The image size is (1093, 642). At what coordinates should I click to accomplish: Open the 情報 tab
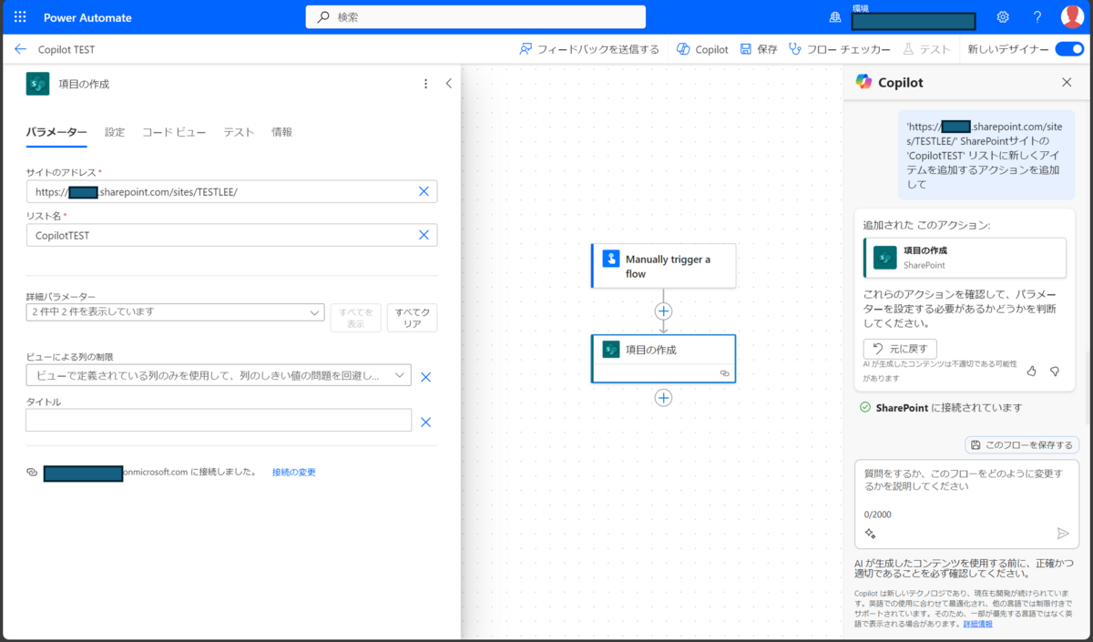(281, 132)
